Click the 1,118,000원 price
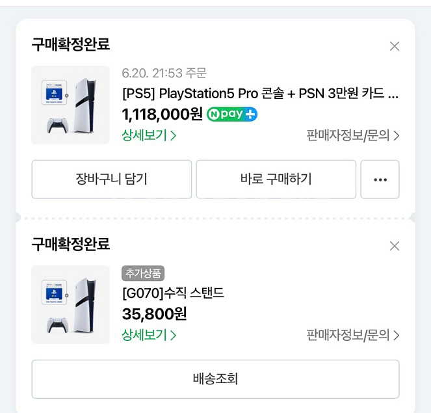Screen dimensions: 431x413 tap(162, 114)
